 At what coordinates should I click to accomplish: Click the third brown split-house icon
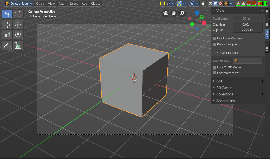point(249,4)
